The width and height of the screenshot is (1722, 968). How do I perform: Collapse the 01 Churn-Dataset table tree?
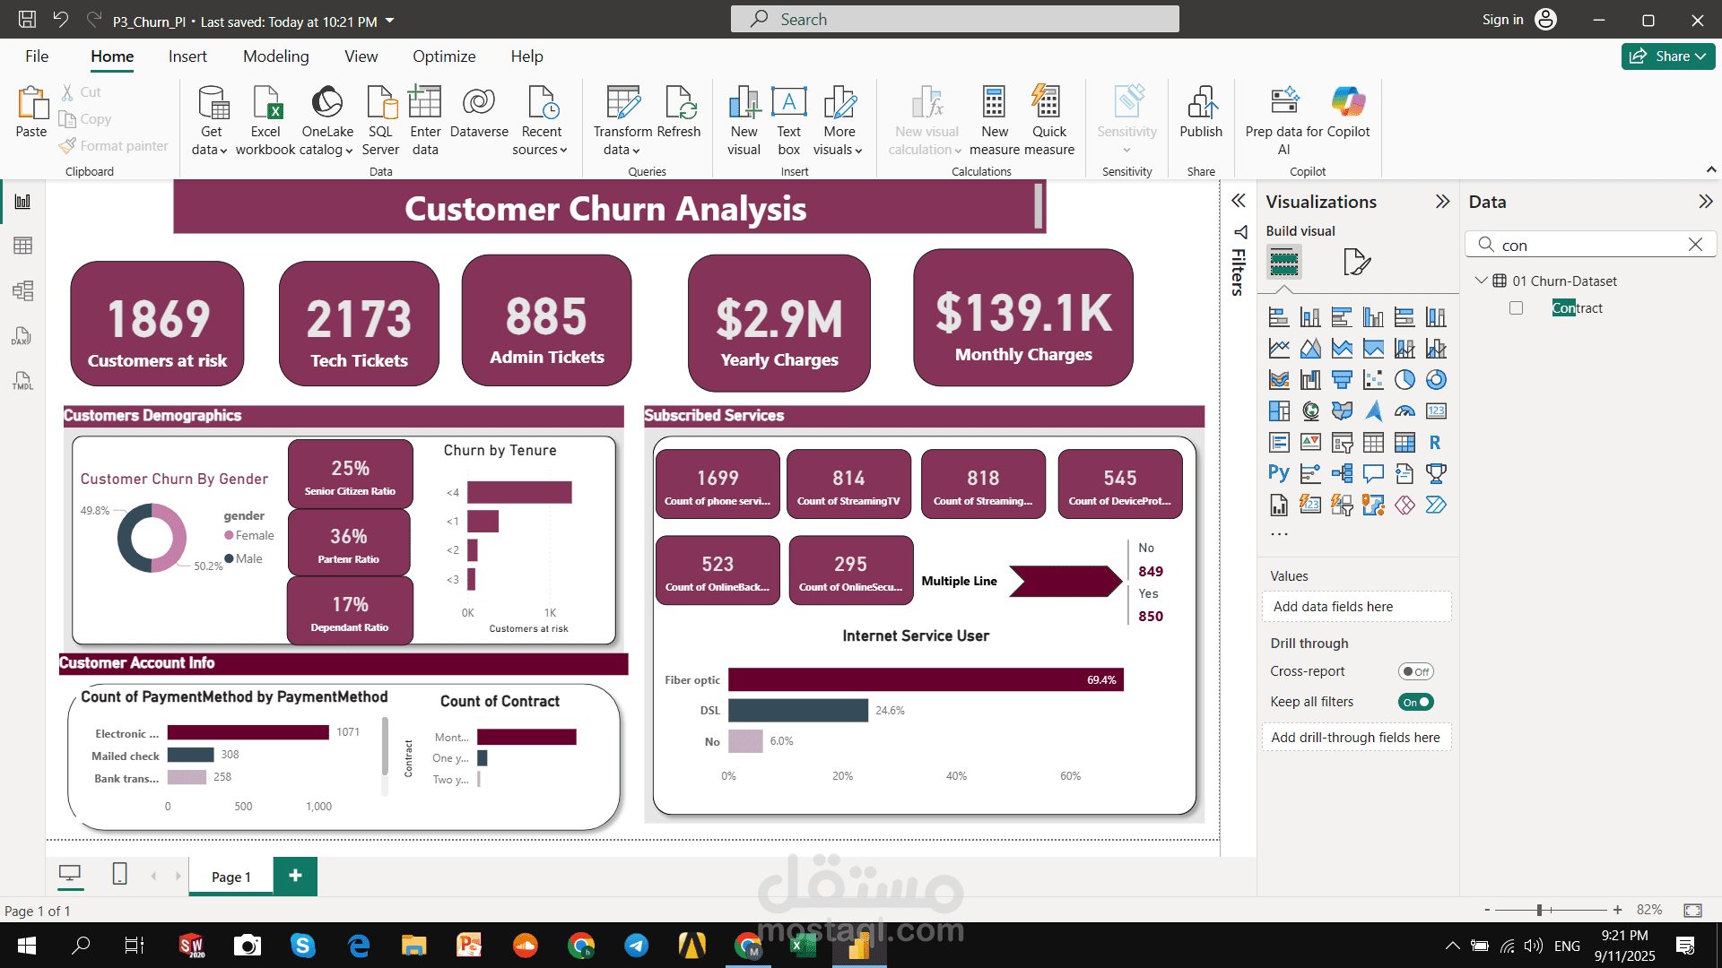(1481, 281)
